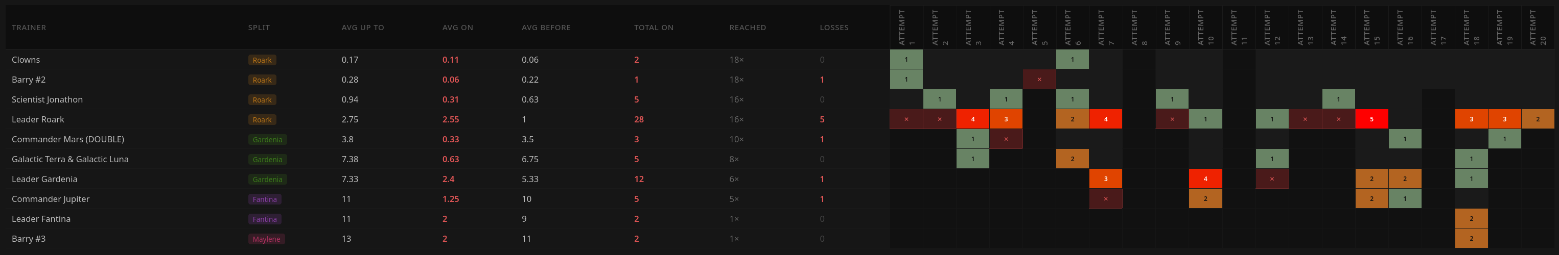Sort by the AVG ON column

coord(457,28)
